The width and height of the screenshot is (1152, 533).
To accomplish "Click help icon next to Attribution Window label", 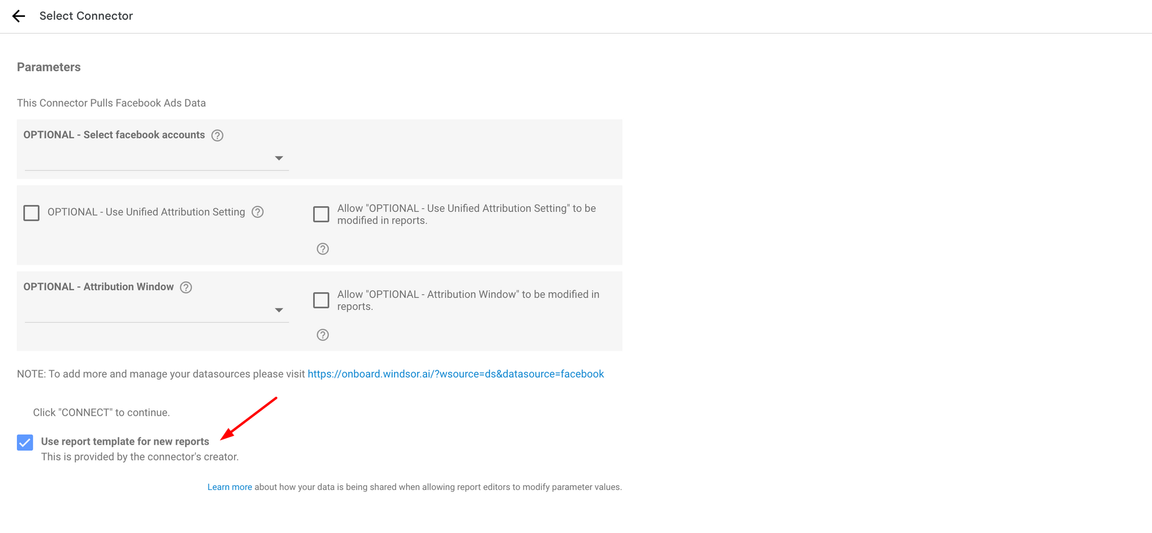I will point(186,287).
